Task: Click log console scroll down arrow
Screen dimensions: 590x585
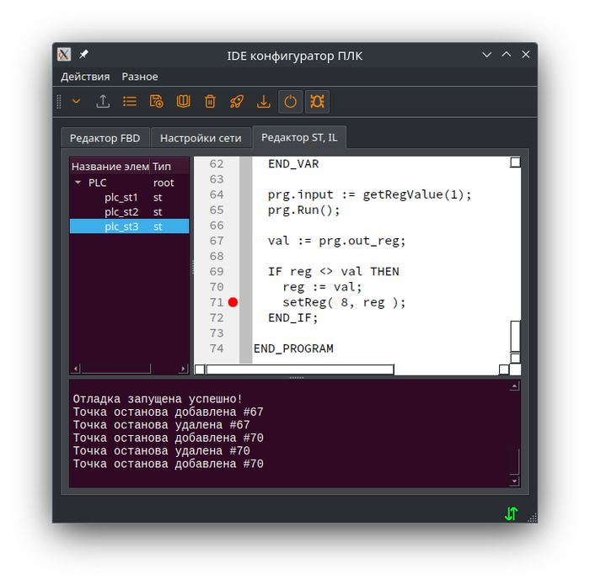Action: tap(514, 481)
